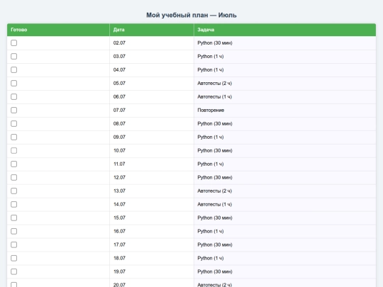Viewport: 383px width, 287px height.
Task: Check the 17.07 row checkbox
Action: [x=14, y=244]
